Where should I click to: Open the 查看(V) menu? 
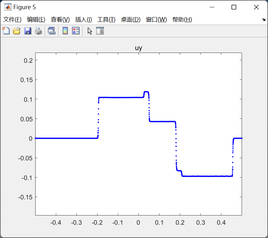tap(60, 20)
